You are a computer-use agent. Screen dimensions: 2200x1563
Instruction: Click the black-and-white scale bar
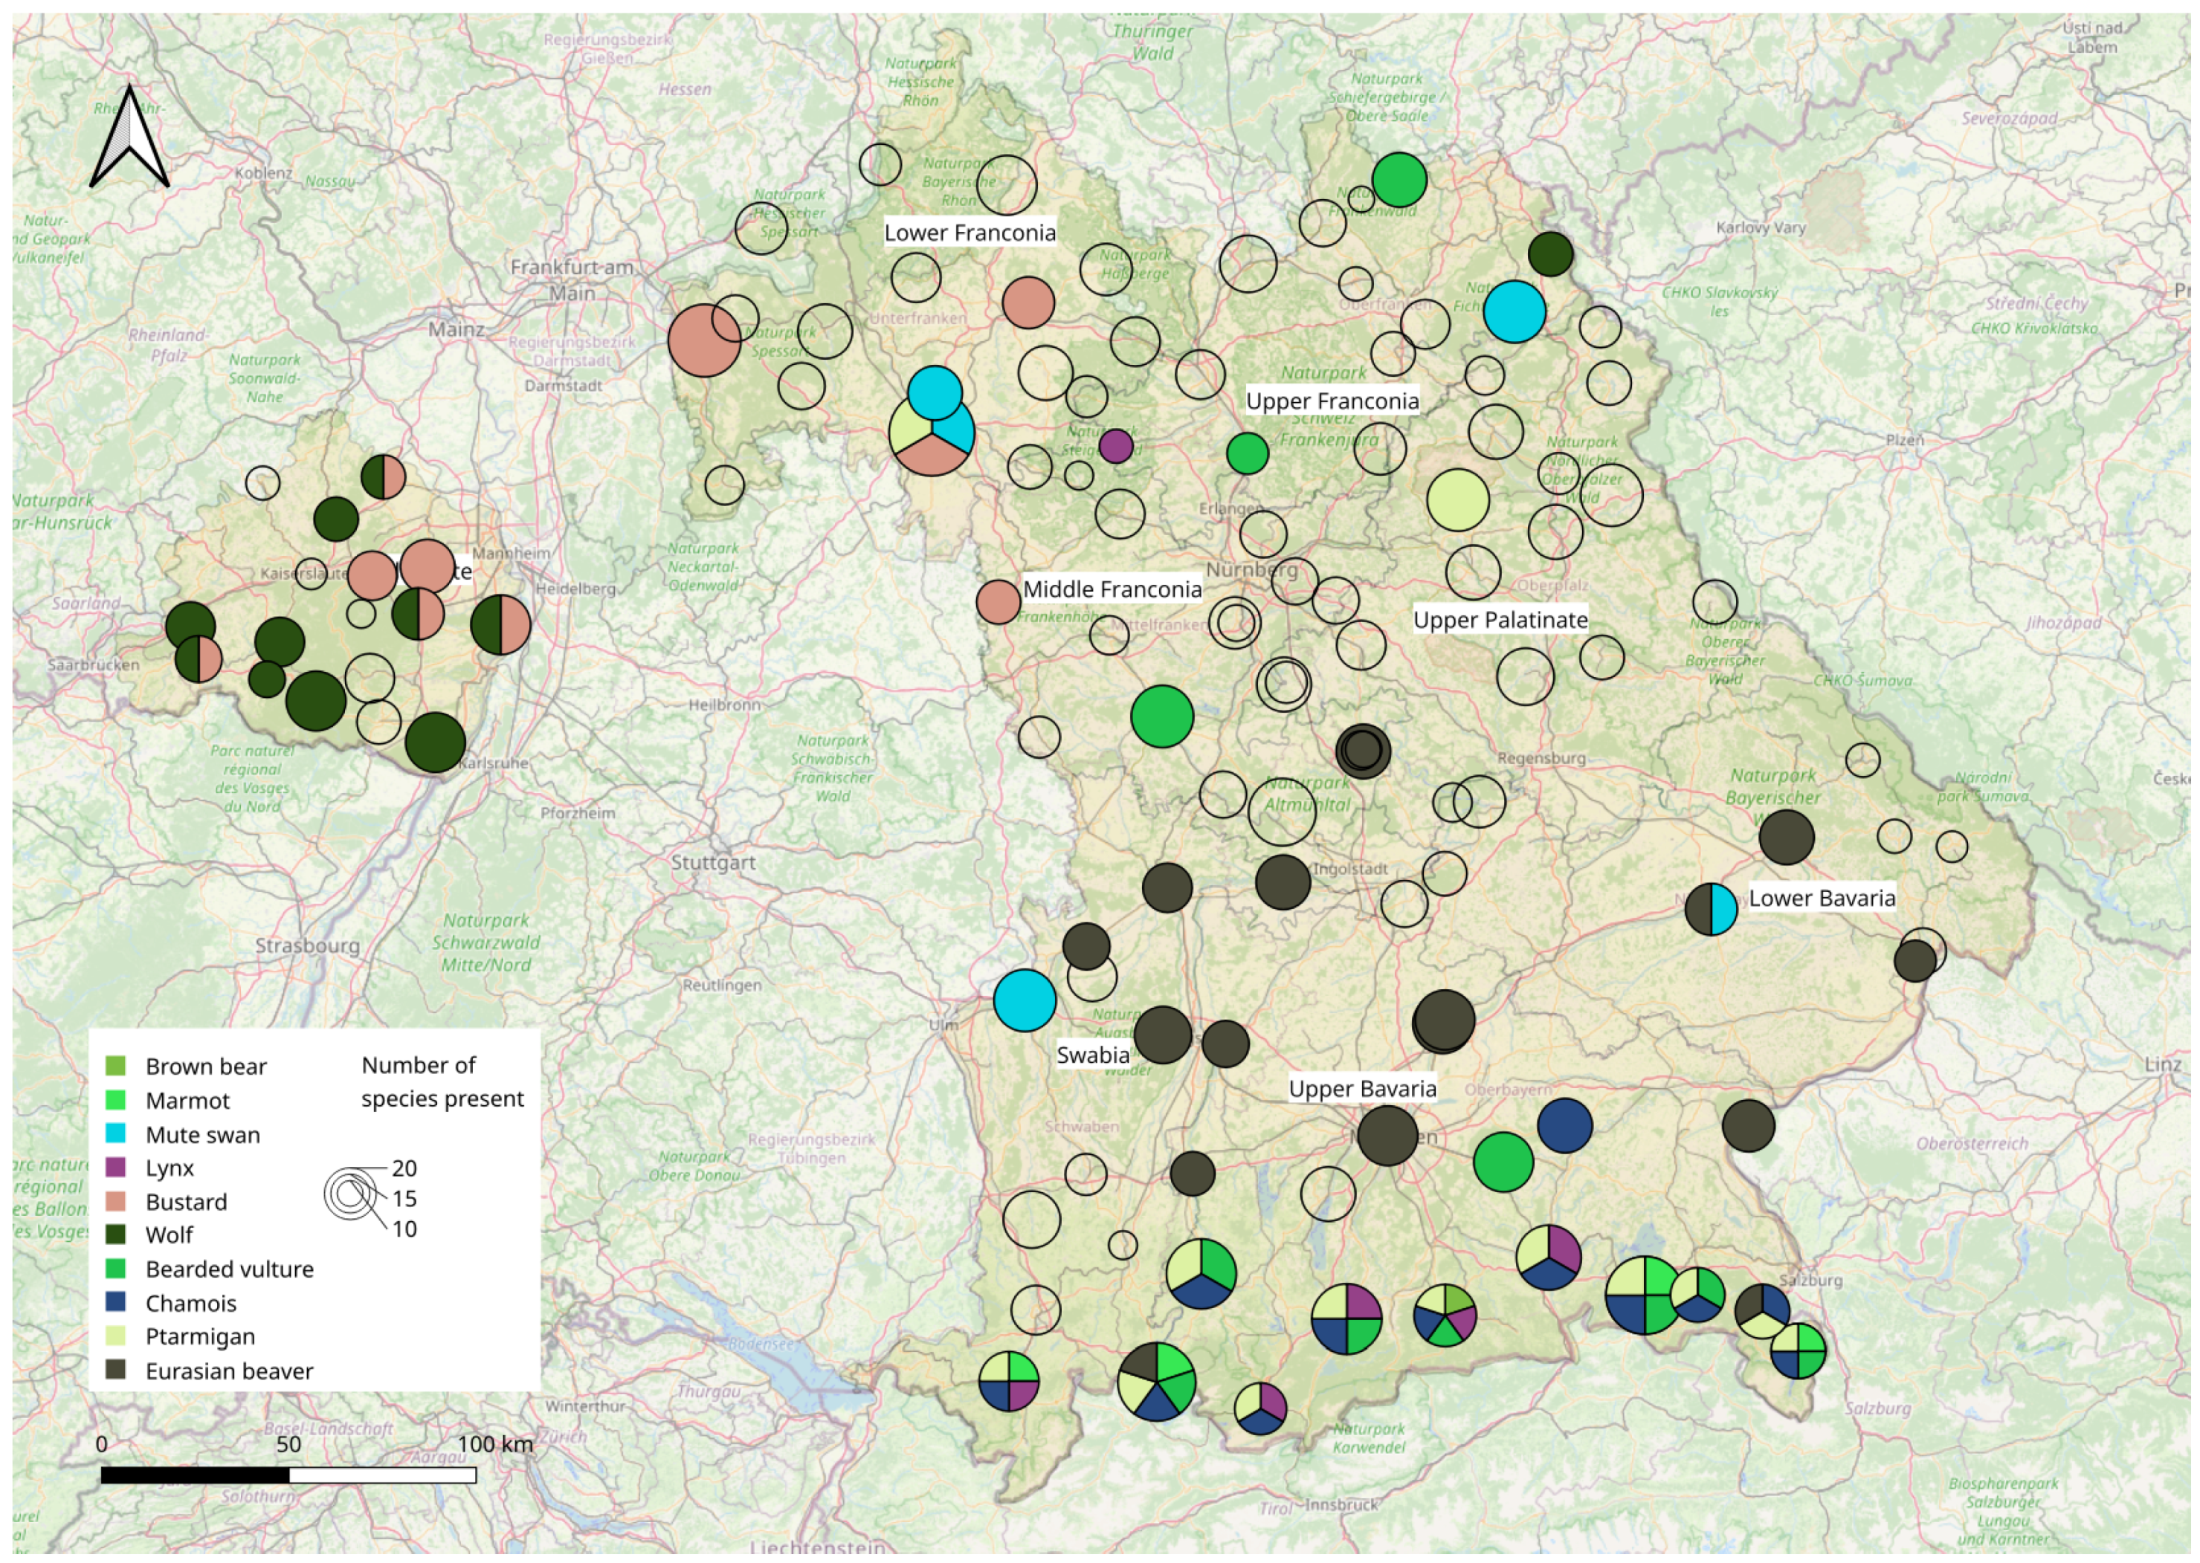[x=288, y=1475]
